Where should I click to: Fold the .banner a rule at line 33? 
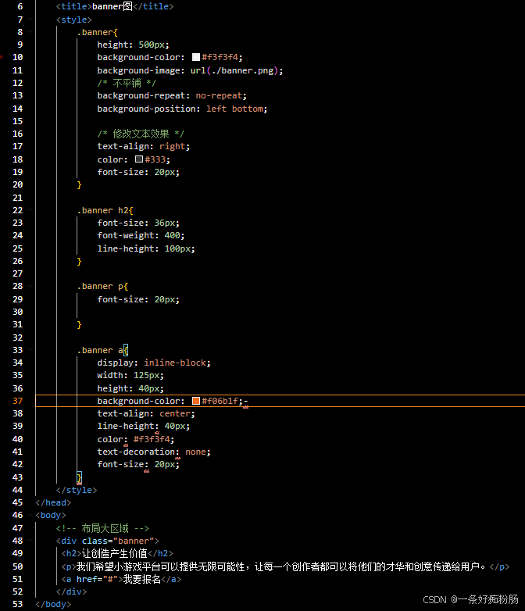tap(30, 350)
